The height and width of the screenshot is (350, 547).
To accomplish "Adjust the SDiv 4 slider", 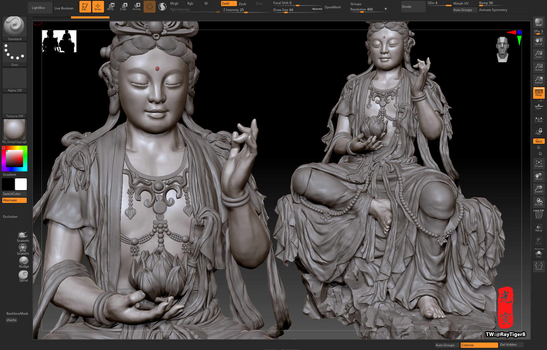I will click(439, 3).
